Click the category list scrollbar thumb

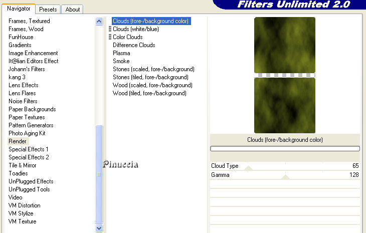coord(99,174)
